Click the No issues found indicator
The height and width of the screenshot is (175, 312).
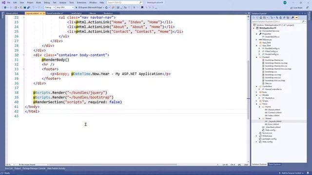coord(27,164)
